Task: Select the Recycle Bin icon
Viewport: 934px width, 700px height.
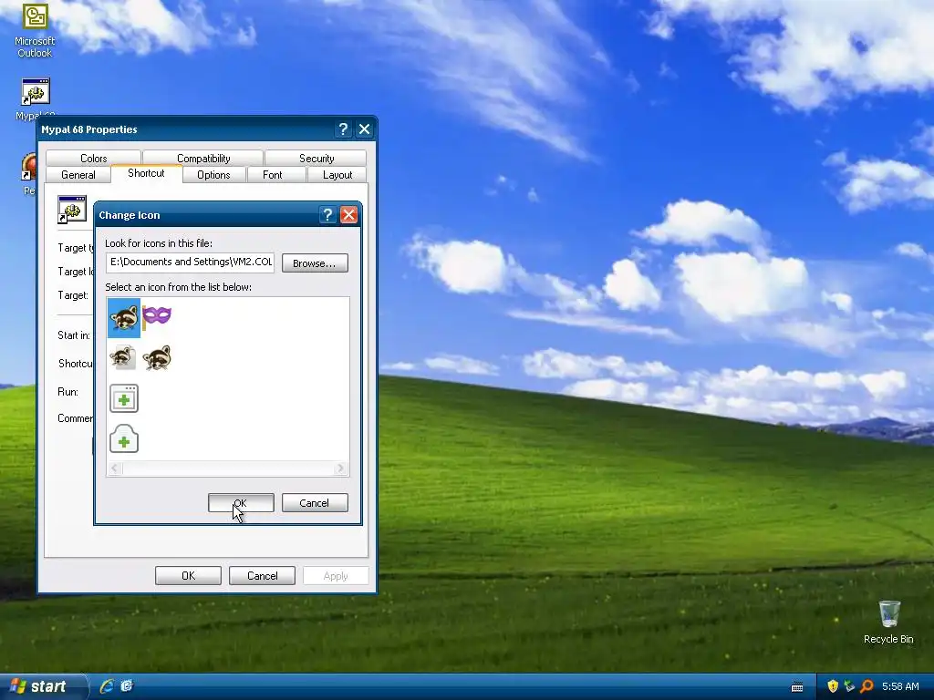Action: (x=888, y=622)
